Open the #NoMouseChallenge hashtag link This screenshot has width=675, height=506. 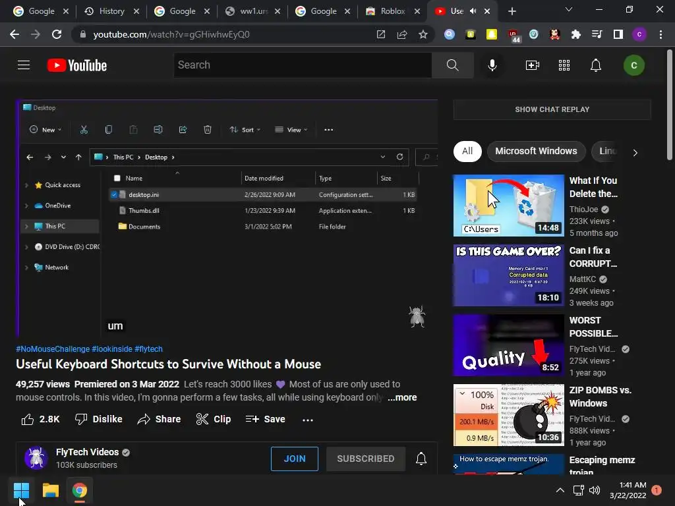click(x=53, y=349)
